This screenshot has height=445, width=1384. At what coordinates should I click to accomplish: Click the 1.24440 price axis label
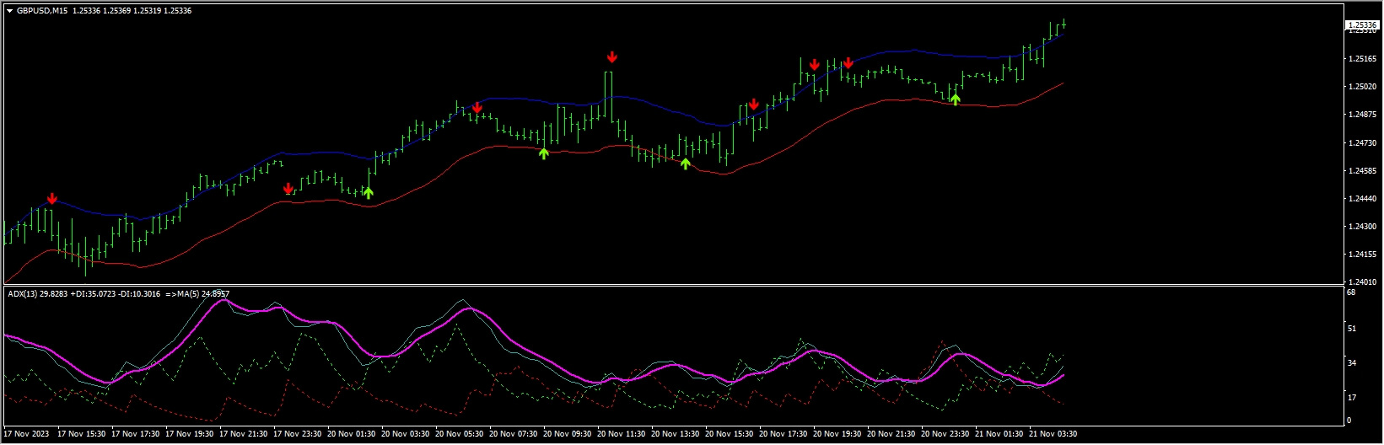click(1363, 199)
